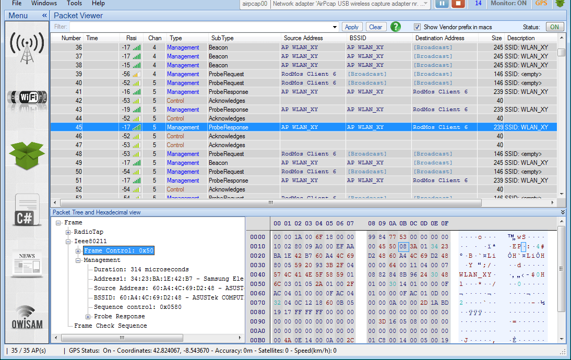571x360 pixels.
Task: Click the channel number 14 indicator
Action: [478, 3]
